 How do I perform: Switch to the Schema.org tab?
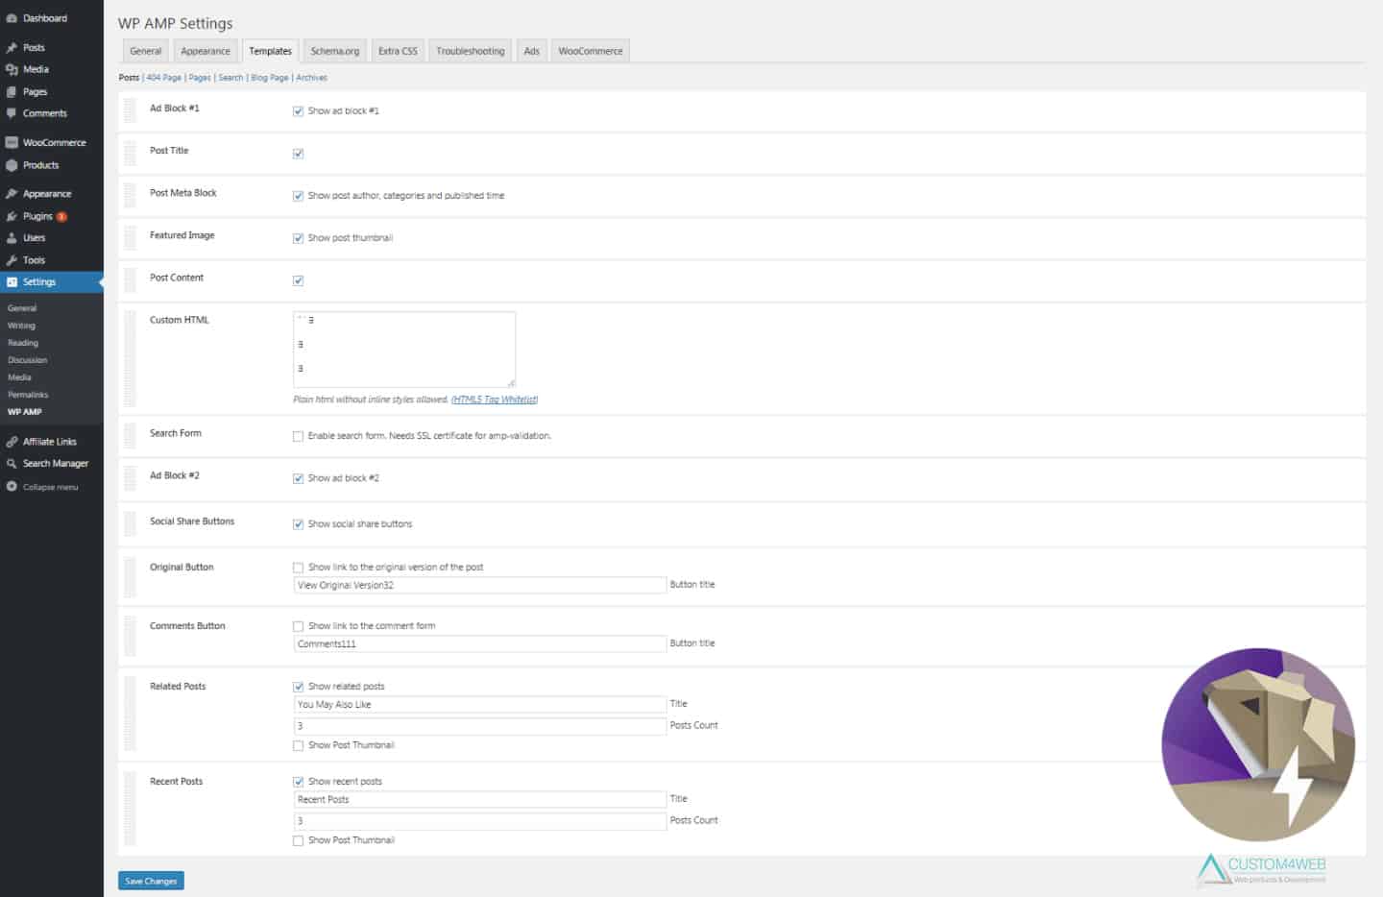click(335, 51)
